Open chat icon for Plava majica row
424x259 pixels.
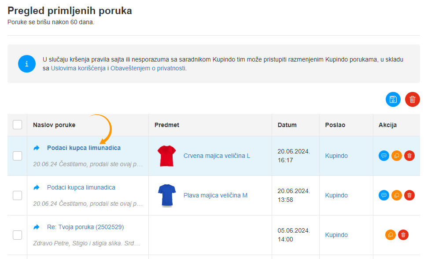coord(383,195)
